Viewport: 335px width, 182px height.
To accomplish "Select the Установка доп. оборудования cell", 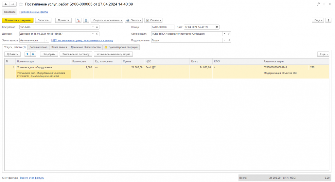I will pos(43,67).
